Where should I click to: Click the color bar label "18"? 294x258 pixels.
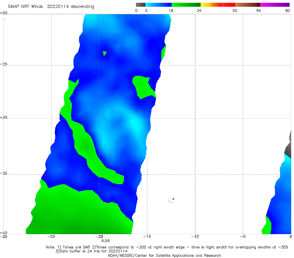(171, 11)
